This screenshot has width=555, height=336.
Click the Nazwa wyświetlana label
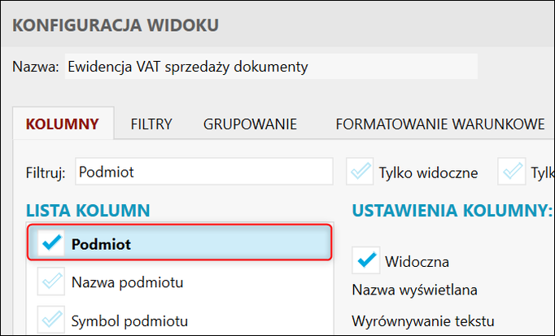pos(414,290)
